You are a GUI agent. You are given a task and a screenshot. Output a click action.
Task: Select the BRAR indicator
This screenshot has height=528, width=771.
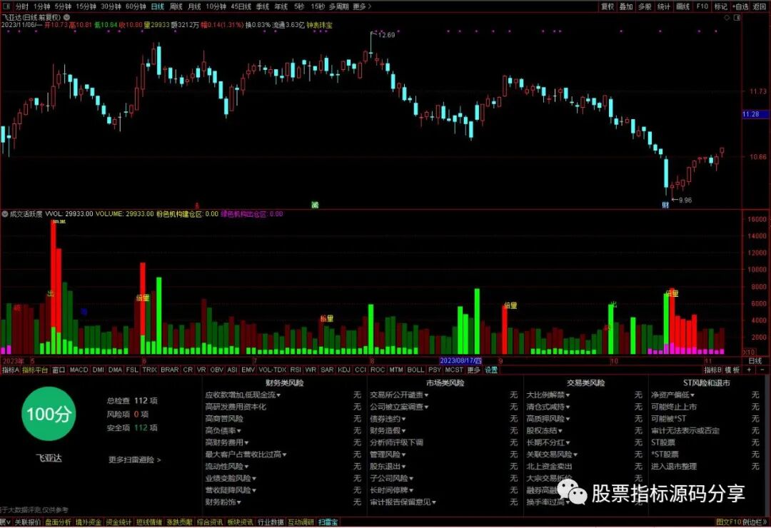[170, 370]
